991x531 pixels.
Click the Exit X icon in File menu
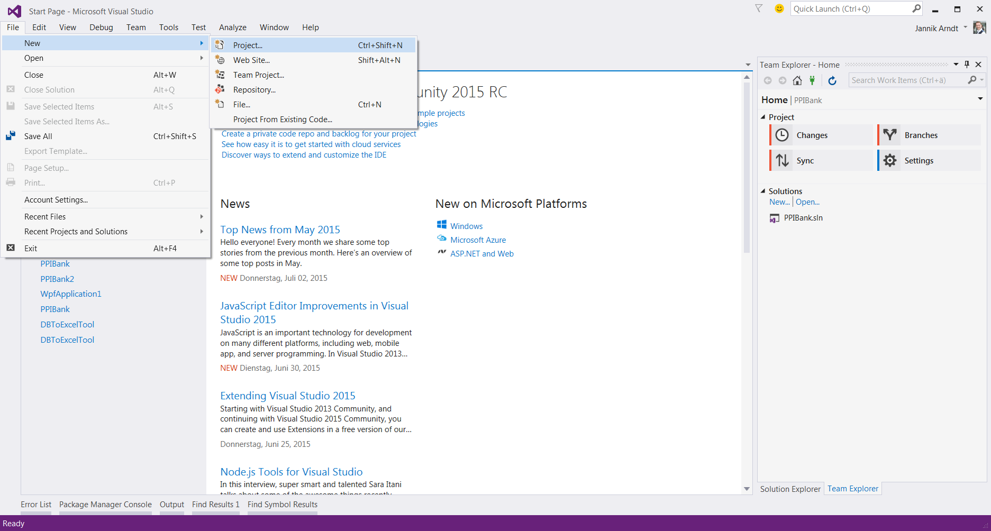coord(11,248)
